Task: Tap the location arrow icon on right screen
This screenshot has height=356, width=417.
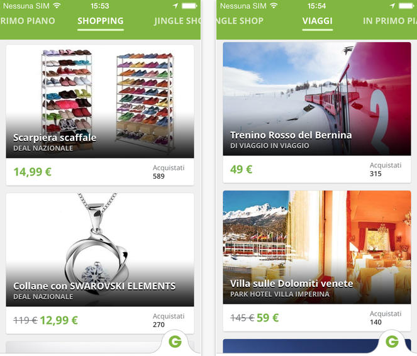Action: click(392, 6)
